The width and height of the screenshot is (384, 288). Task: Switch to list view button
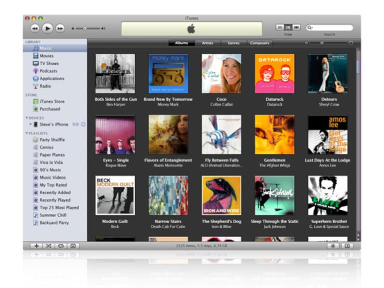tap(280, 27)
